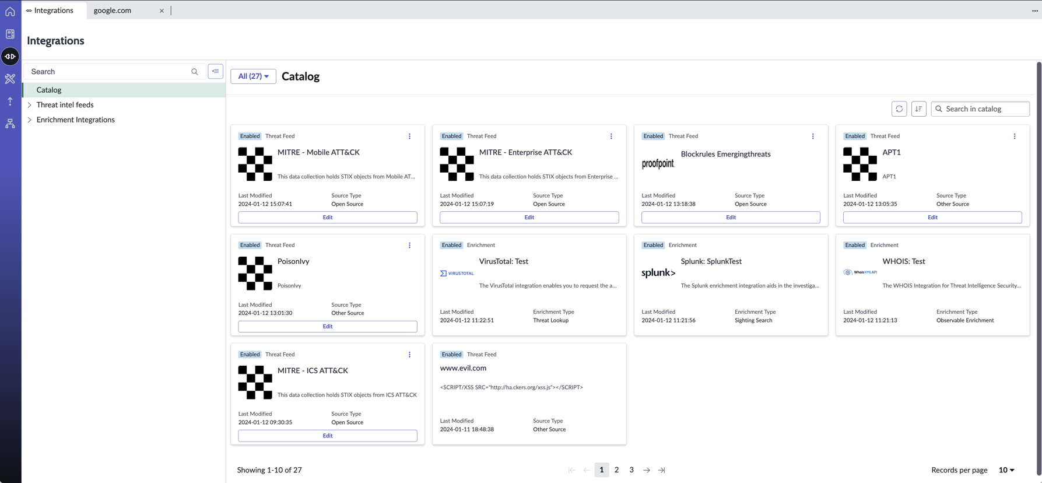Click the Search in catalog field

980,109
